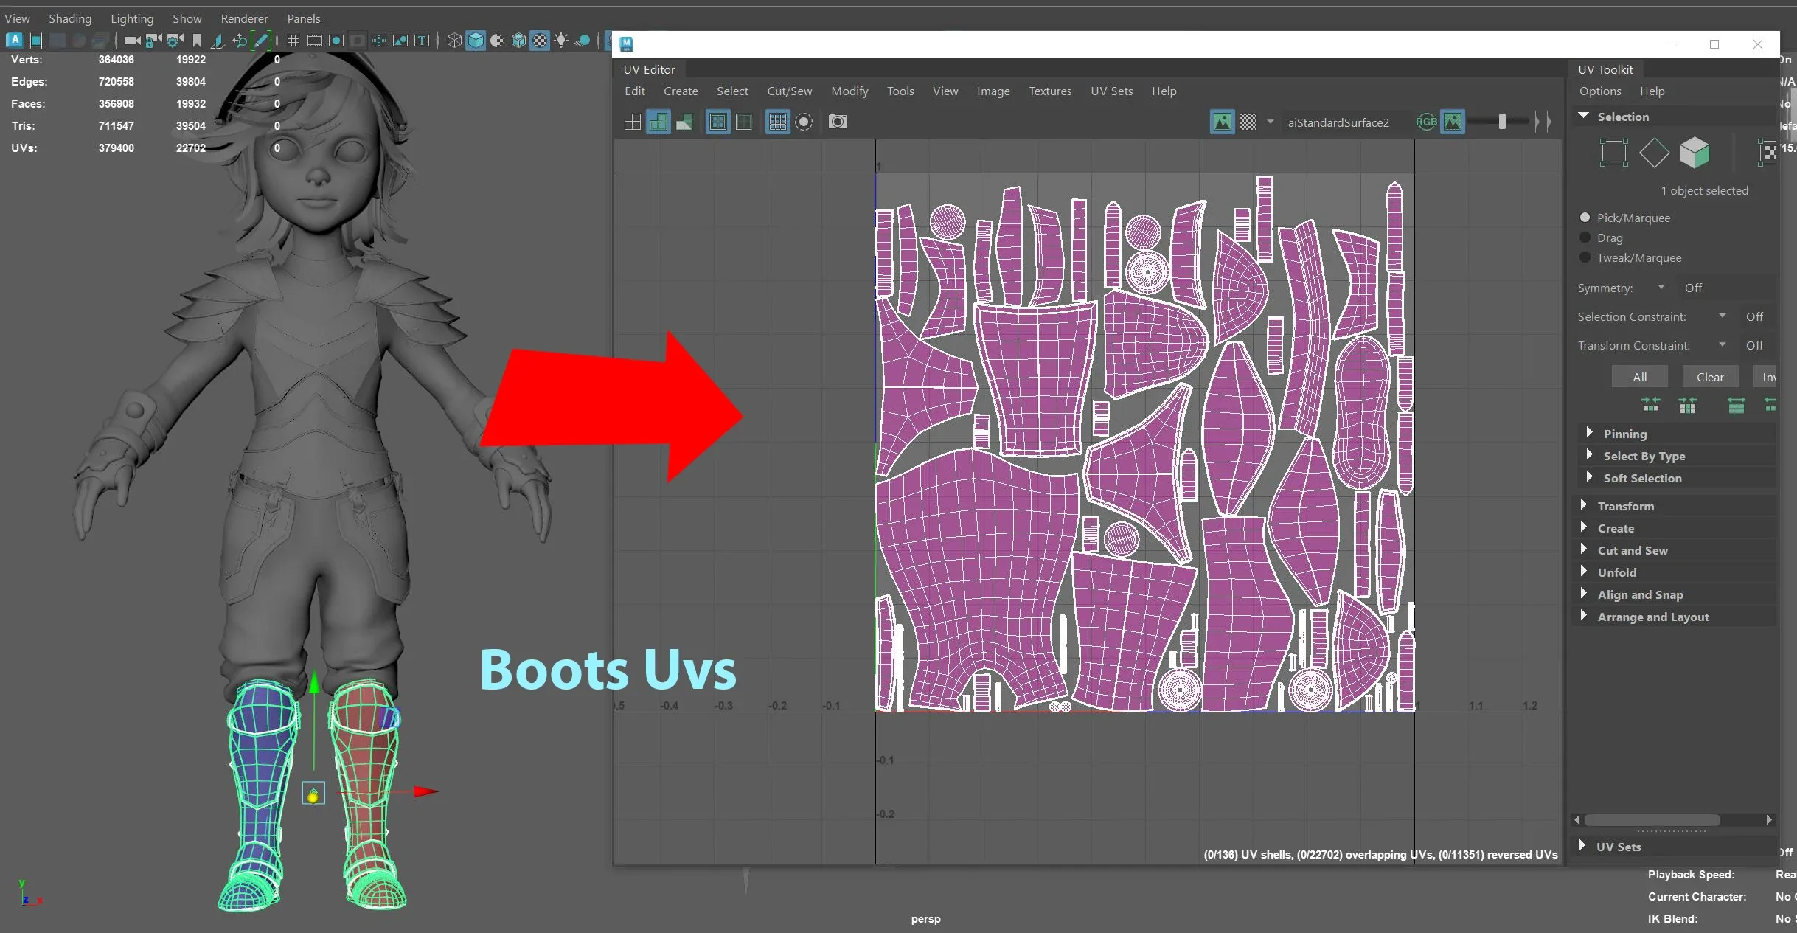Screen dimensions: 1797x933
Task: Toggle RGB channels display icon
Action: point(1426,122)
